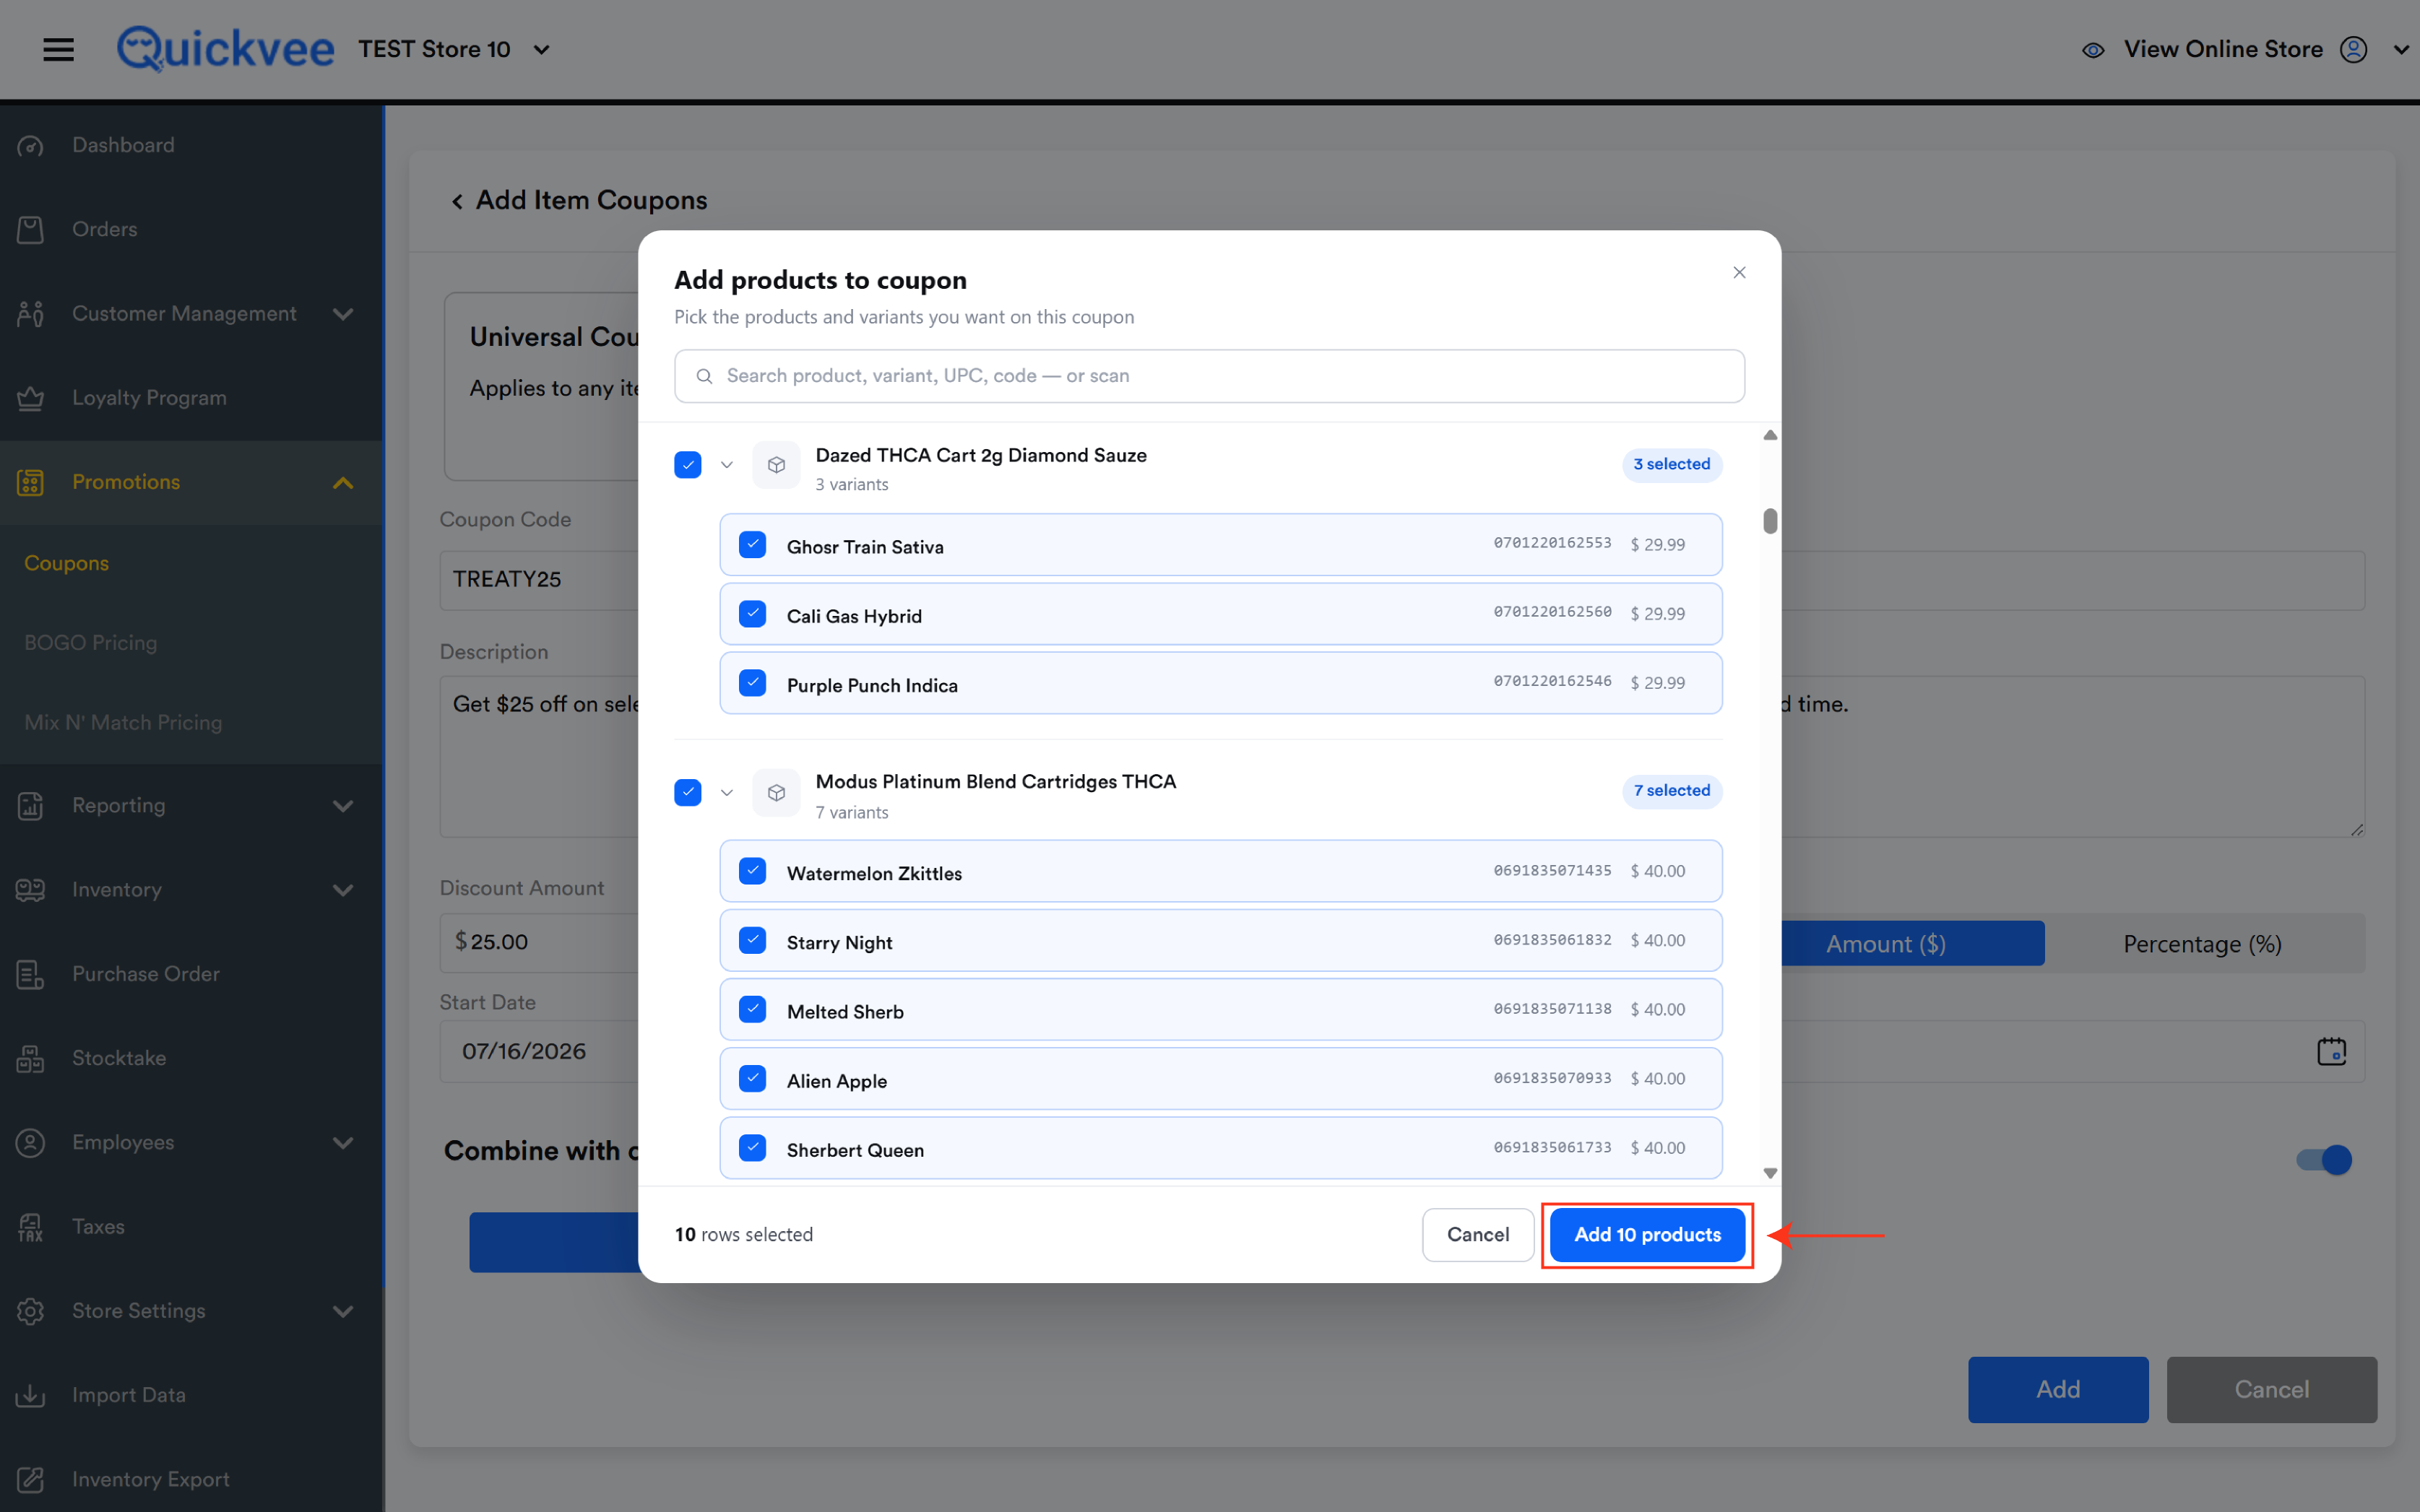Uncheck the Purple Punch Indica variant
The width and height of the screenshot is (2420, 1512).
[x=752, y=683]
